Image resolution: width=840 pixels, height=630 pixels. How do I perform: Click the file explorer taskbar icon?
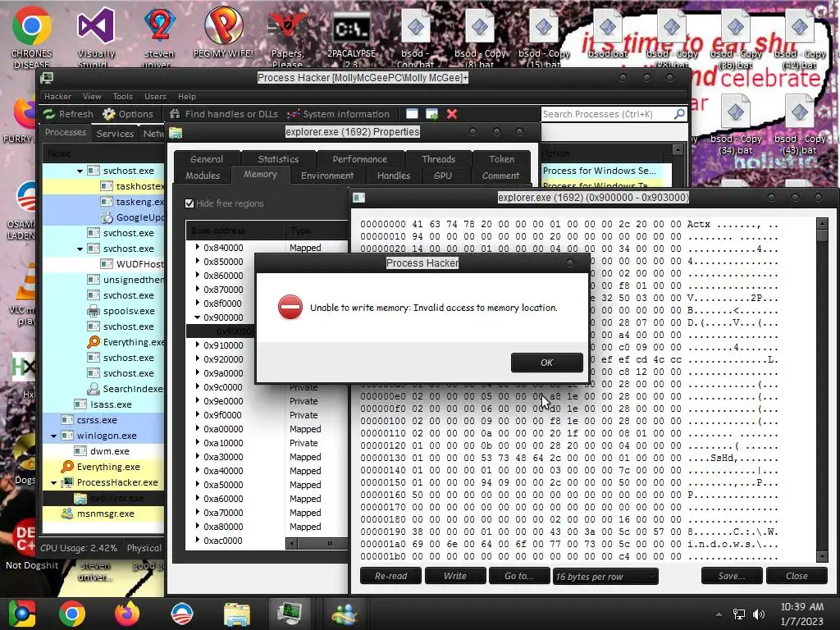(236, 614)
